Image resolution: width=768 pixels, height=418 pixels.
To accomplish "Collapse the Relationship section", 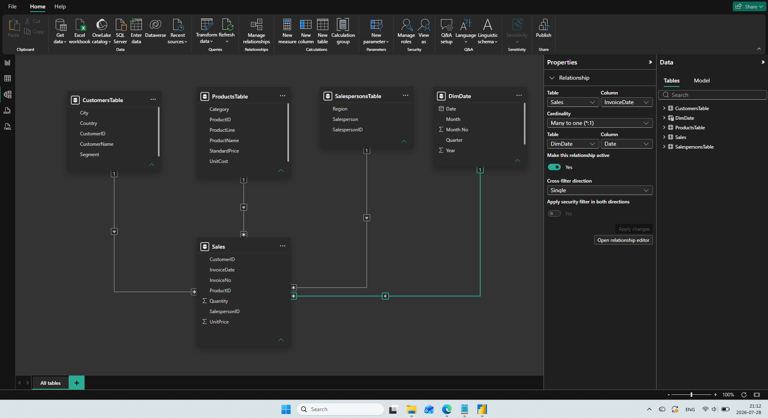I will coord(552,78).
